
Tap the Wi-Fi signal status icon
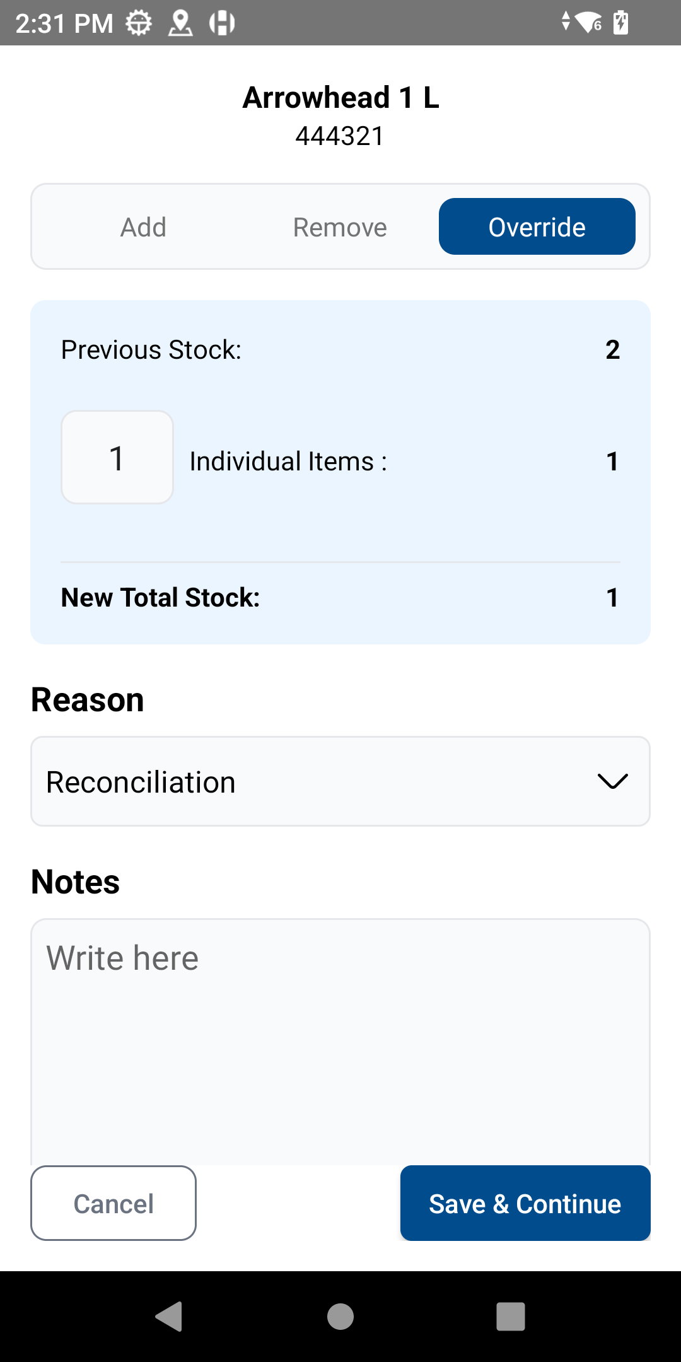click(588, 23)
